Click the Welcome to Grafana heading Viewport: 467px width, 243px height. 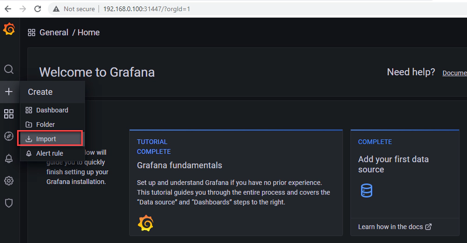[97, 72]
